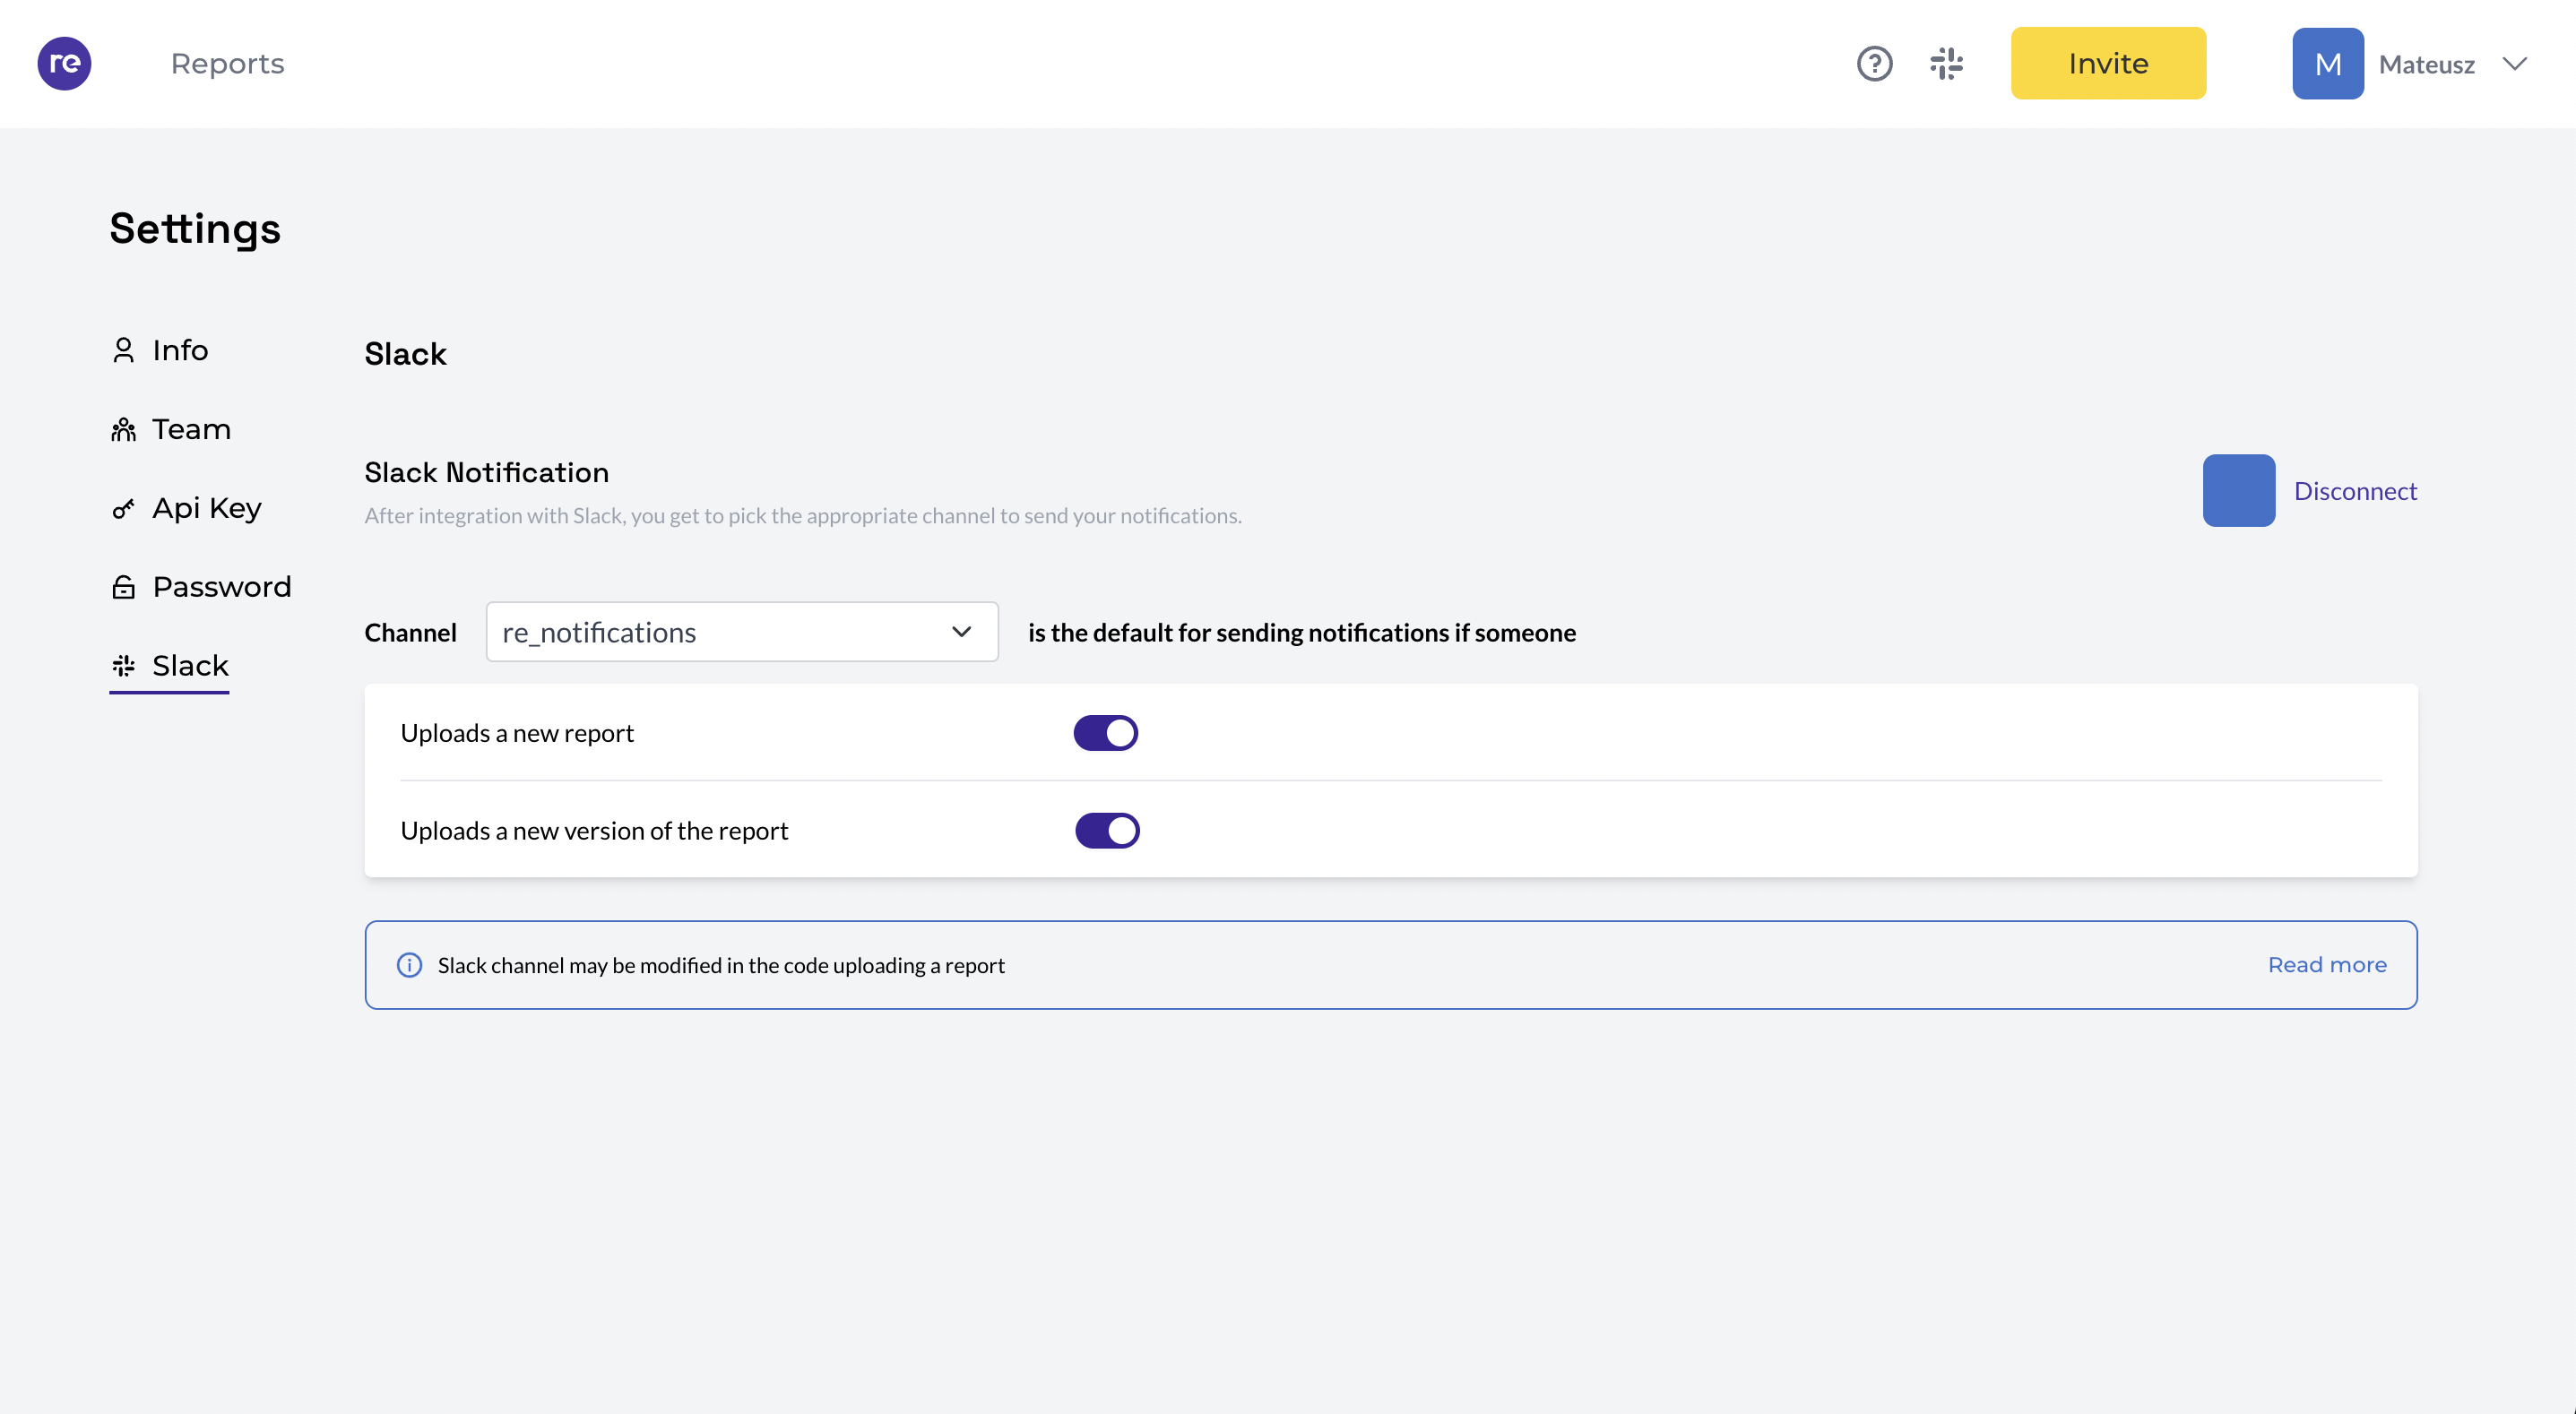Screen dimensions: 2576x1414
Task: Toggle 'Uploads a new report' notification
Action: tap(1106, 733)
